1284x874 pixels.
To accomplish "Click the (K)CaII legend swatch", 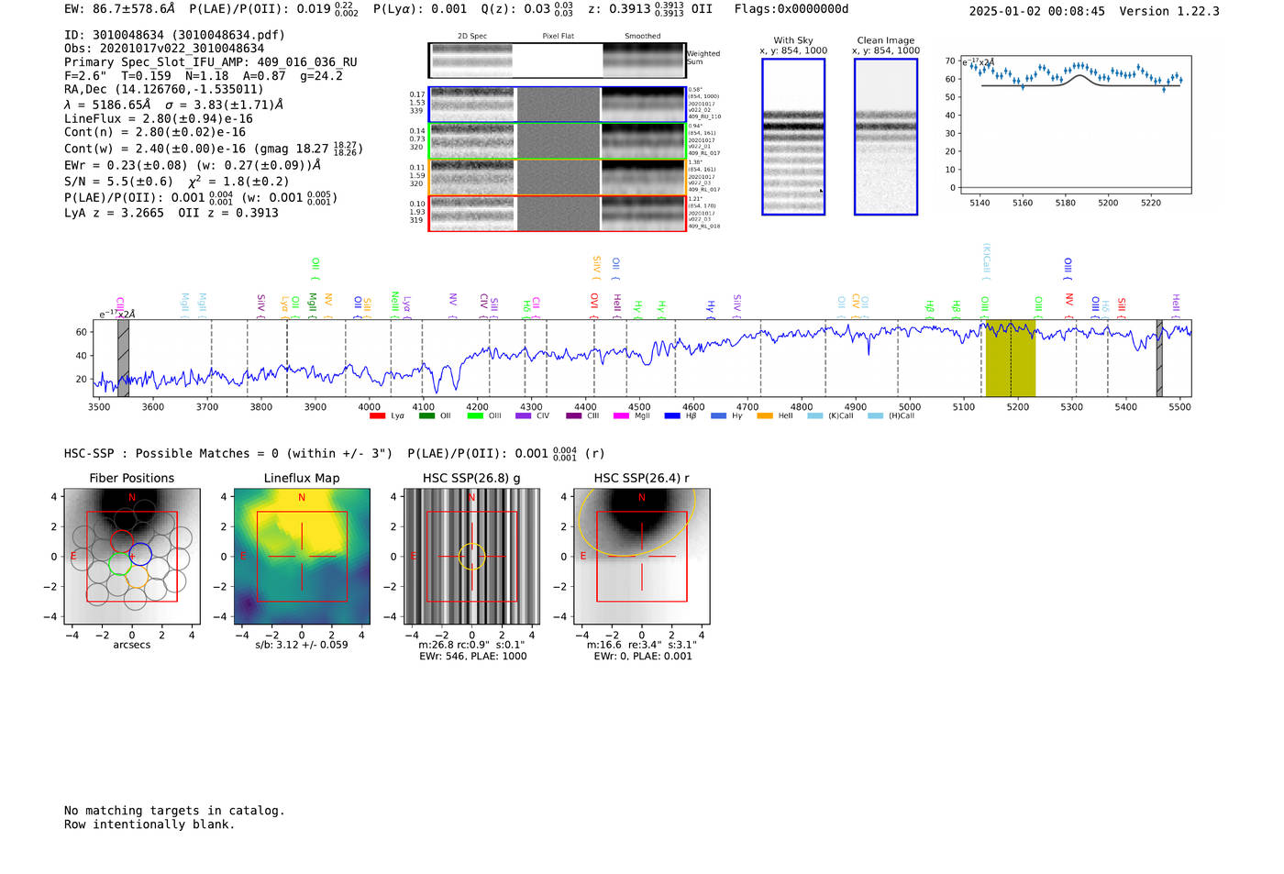I will coord(815,416).
